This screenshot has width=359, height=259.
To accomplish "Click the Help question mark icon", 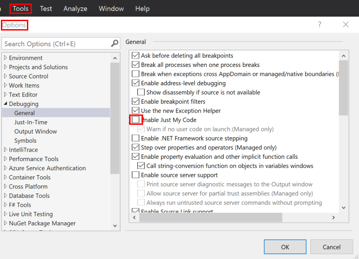I will point(320,25).
